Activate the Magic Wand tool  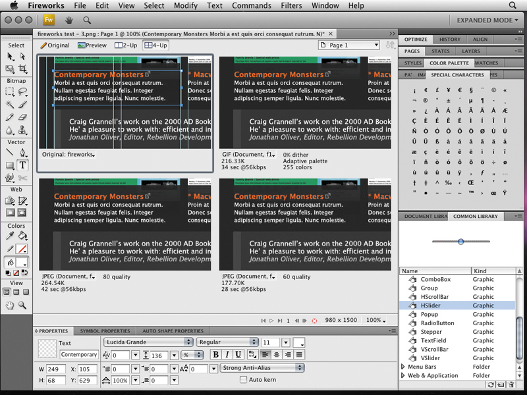click(10, 105)
